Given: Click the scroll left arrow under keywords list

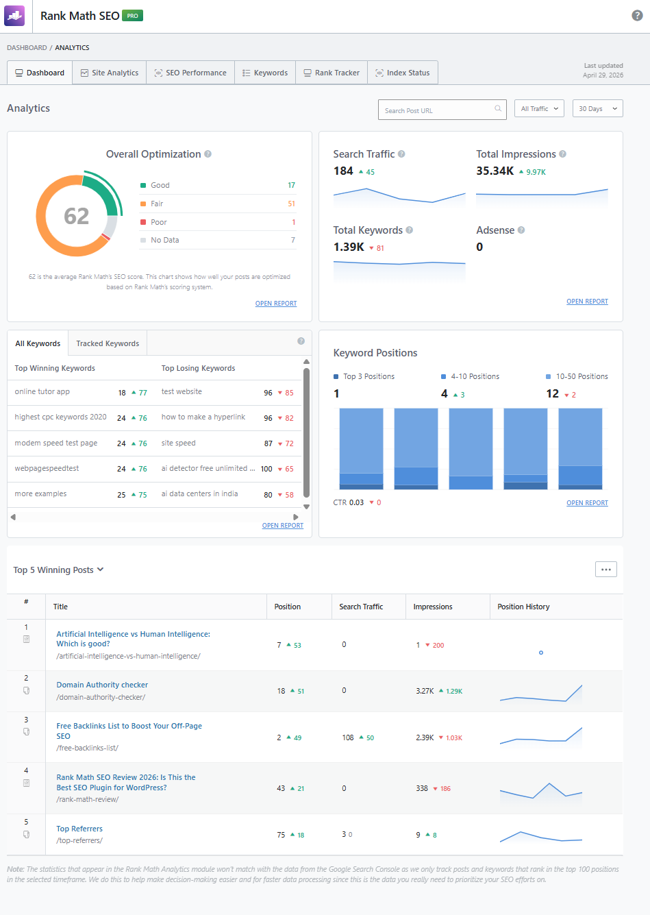Looking at the screenshot, I should pyautogui.click(x=13, y=517).
